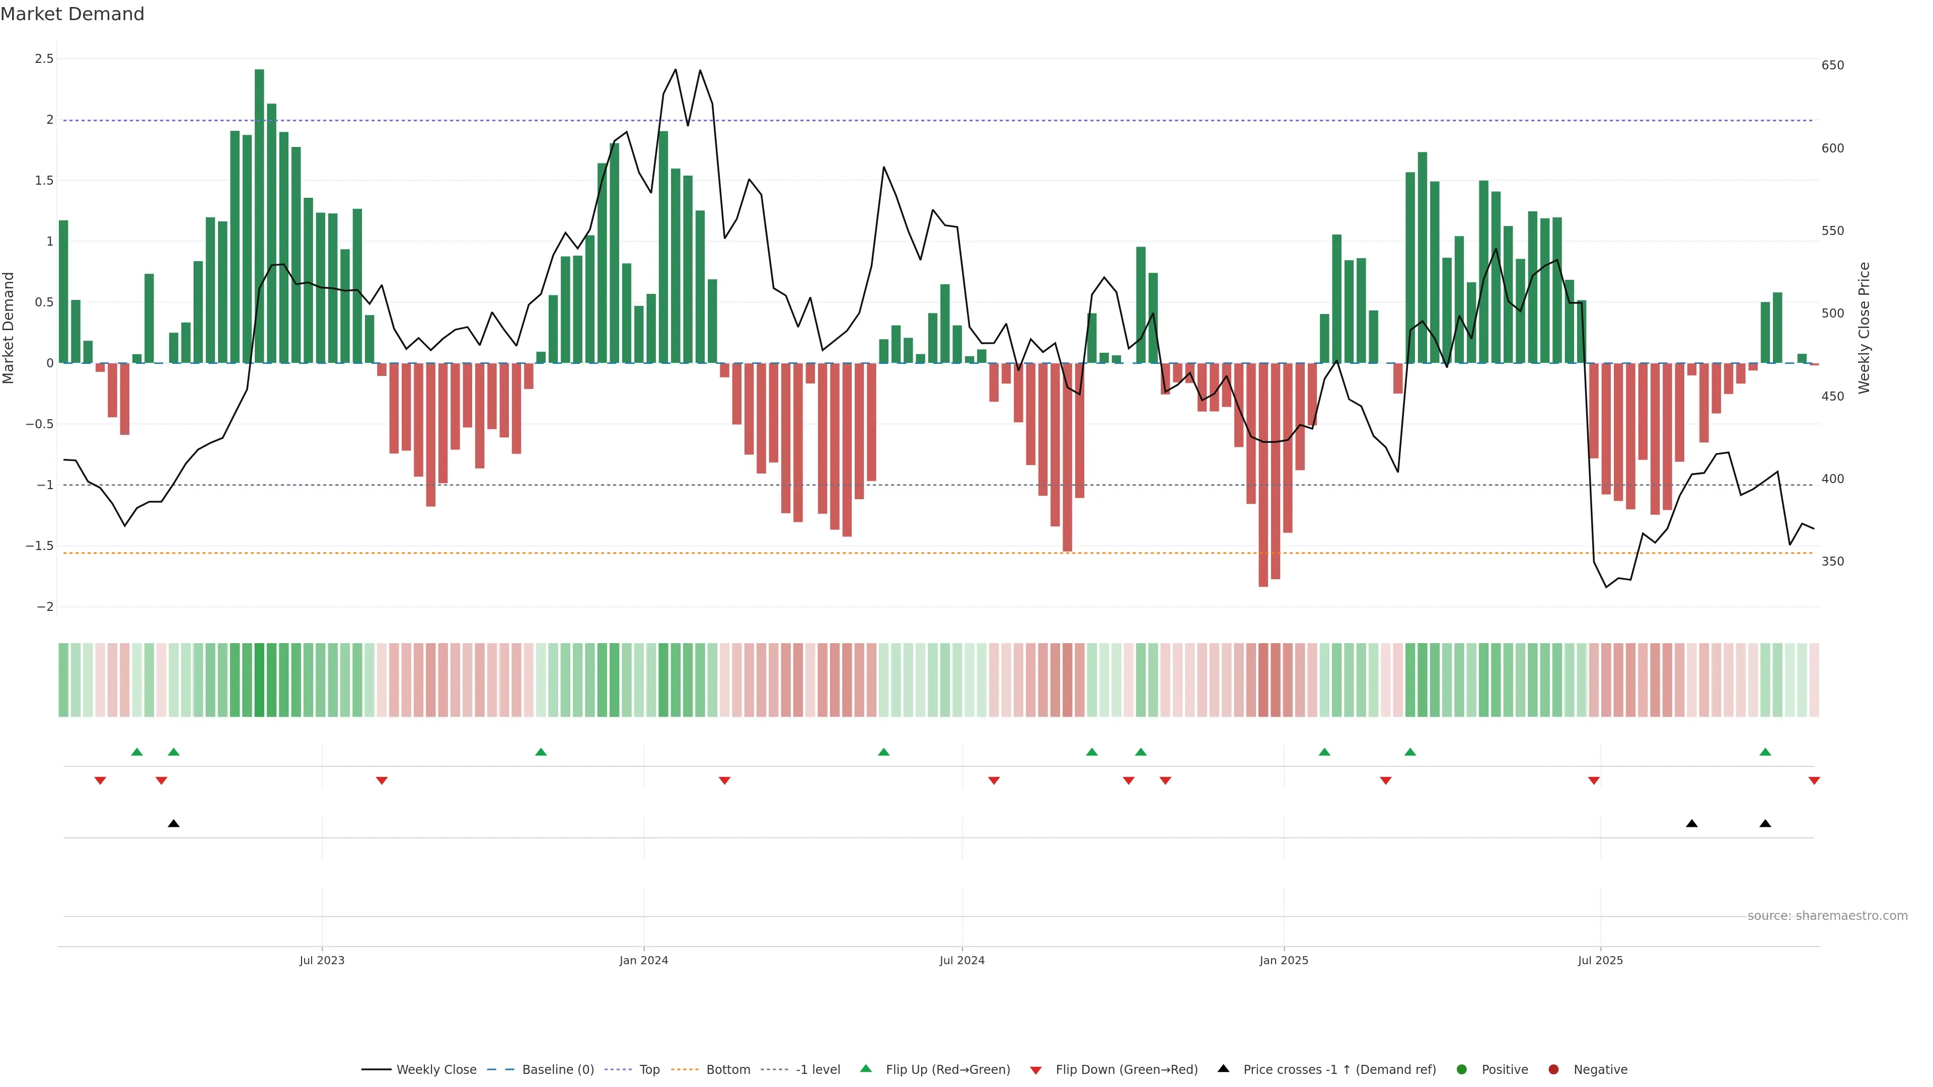Click the Jul 2025 x-axis label
This screenshot has height=1087, width=1933.
coord(1600,960)
